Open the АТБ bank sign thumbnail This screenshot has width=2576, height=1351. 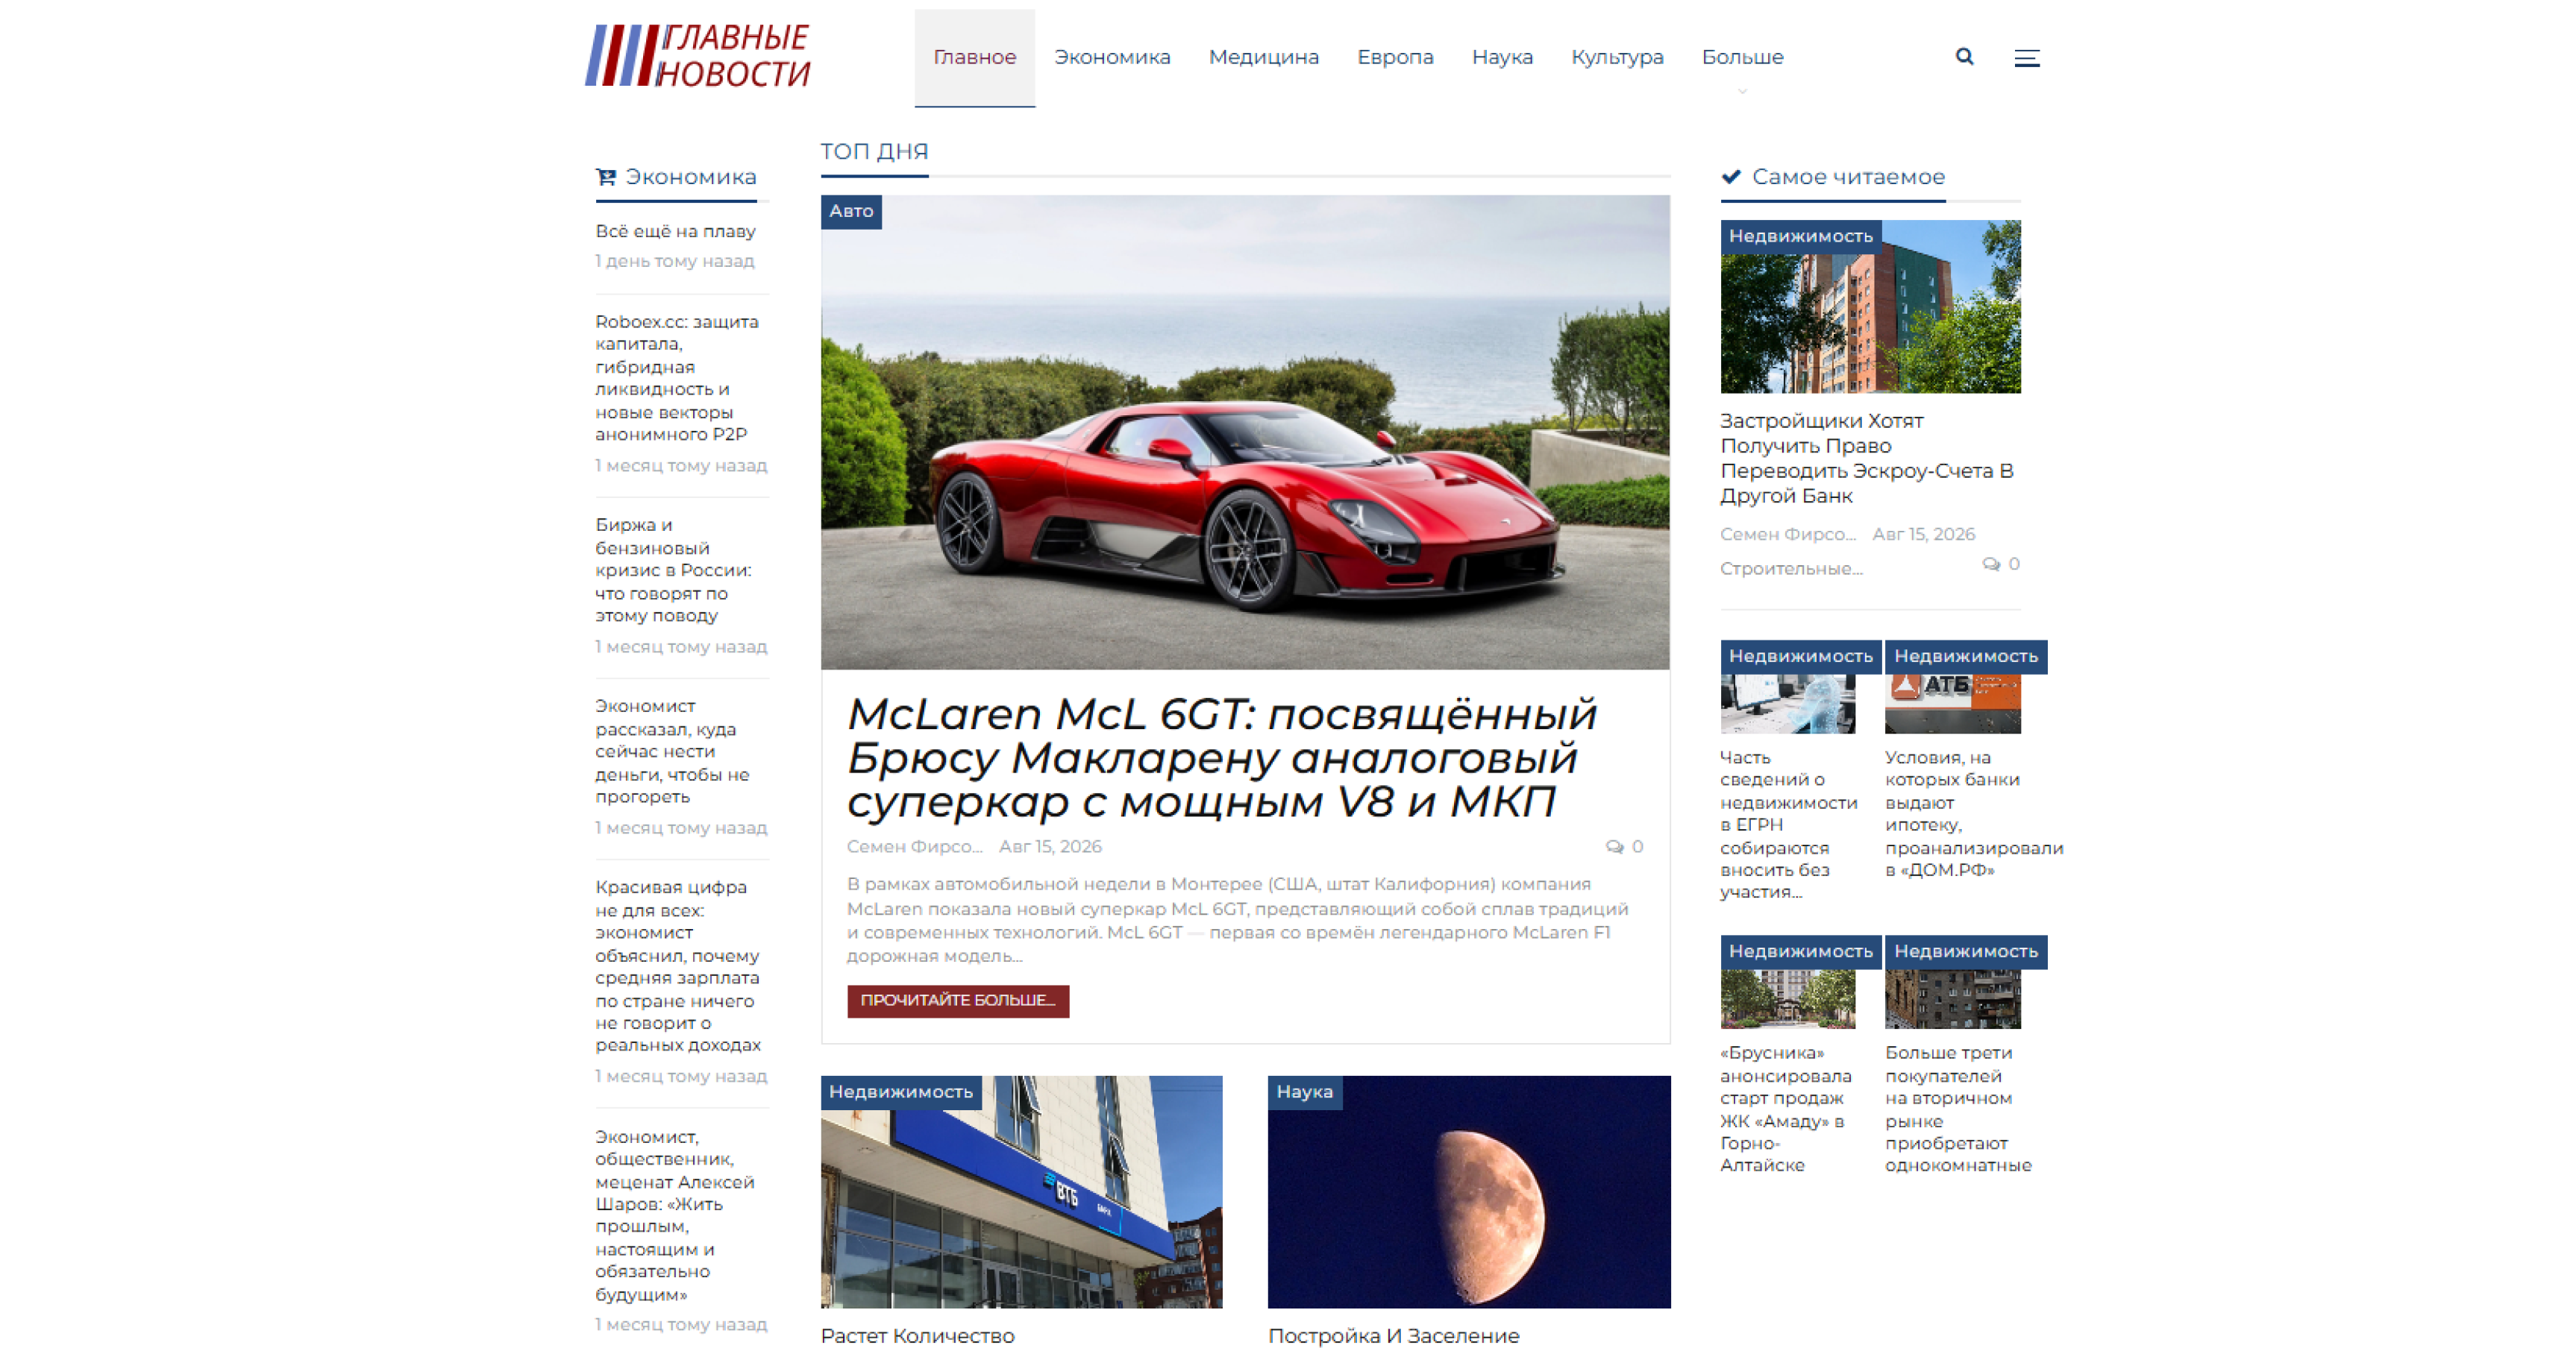click(1952, 704)
